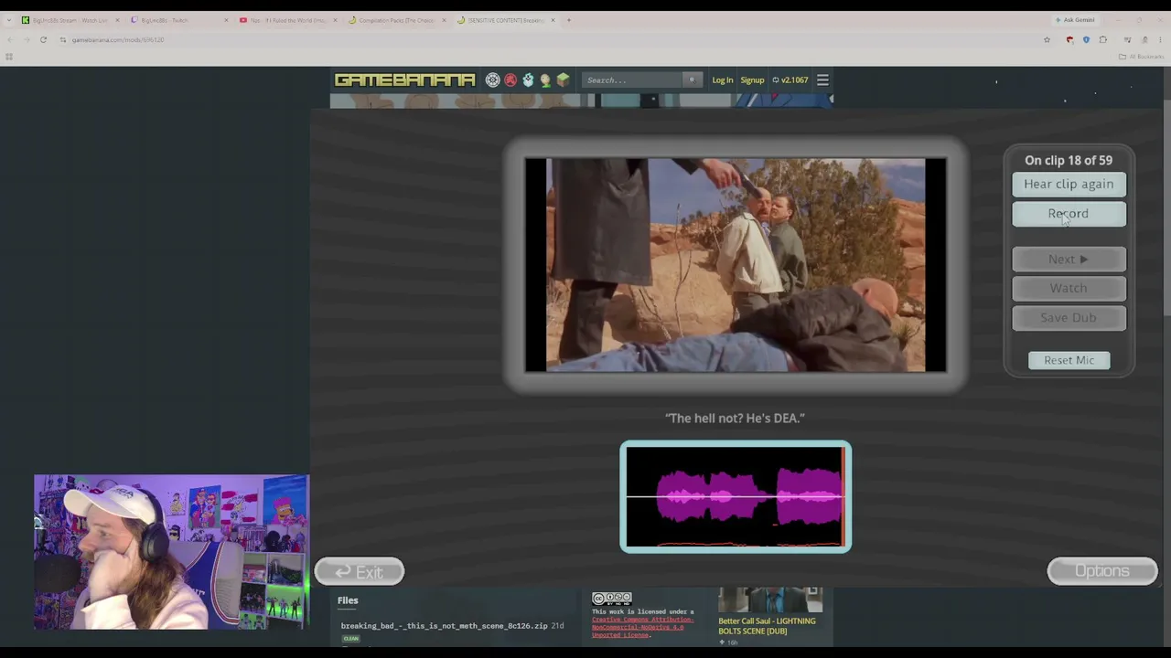Click Hear clip again button
Screen dimensions: 1171x658
click(1069, 185)
